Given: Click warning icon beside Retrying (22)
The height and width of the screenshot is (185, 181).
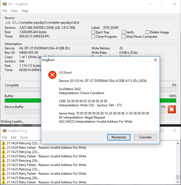Looking at the screenshot, I should pos(4,143).
